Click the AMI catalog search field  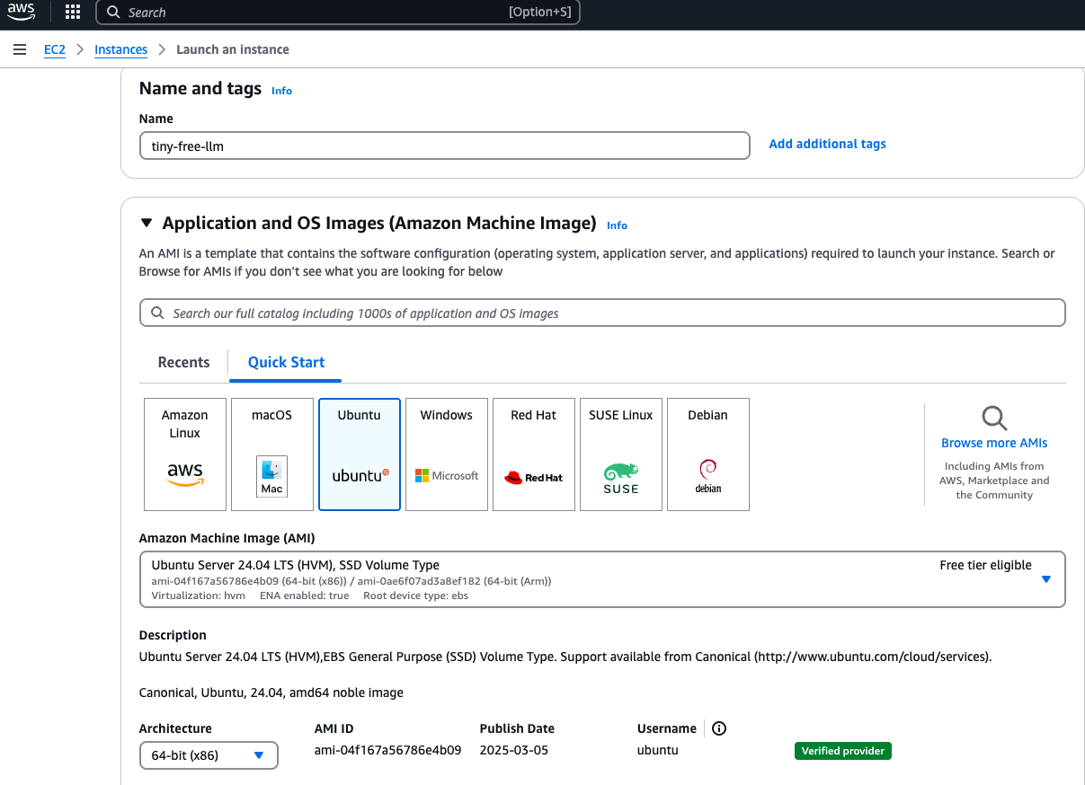click(x=602, y=313)
